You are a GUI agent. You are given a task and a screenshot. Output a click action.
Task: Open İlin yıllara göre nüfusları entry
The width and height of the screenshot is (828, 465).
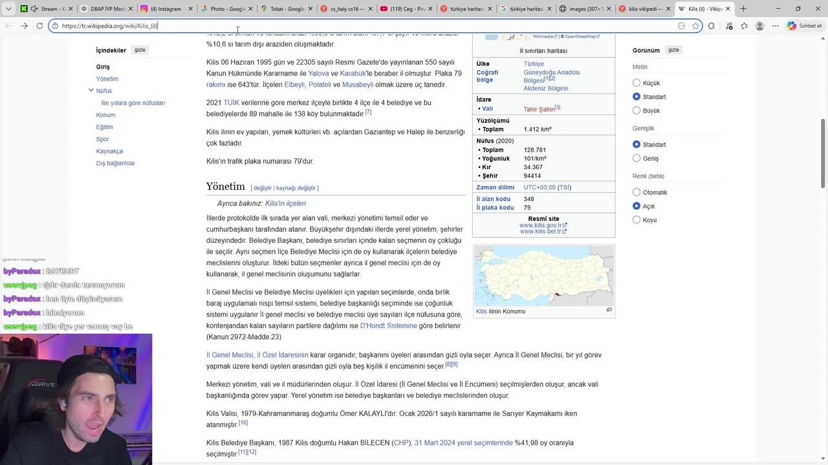tap(133, 103)
